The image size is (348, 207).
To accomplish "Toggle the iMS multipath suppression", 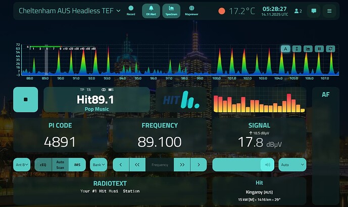I will pos(77,164).
